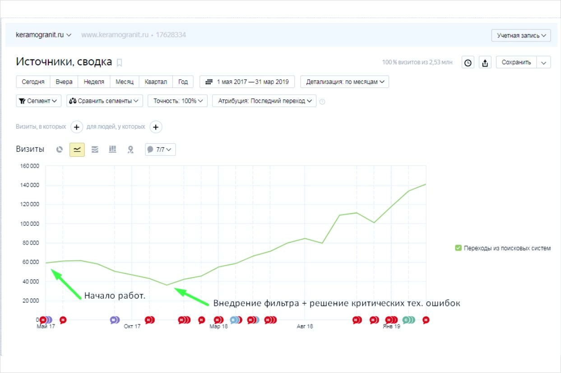This screenshot has width=561, height=373.
Task: Switch to bar column chart view
Action: (x=112, y=149)
